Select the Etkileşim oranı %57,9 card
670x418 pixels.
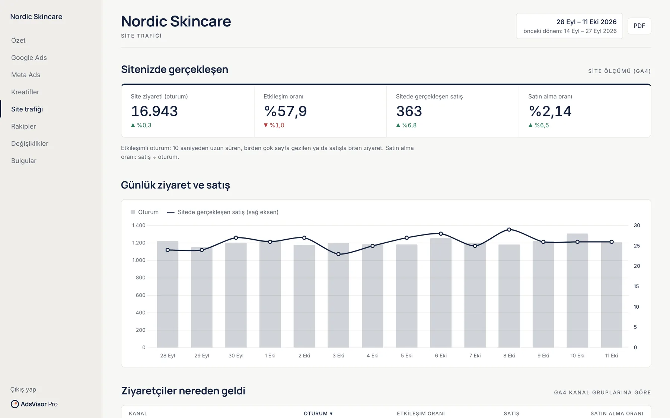click(320, 111)
